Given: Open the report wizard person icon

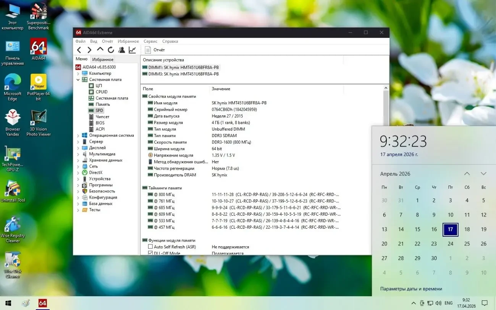Looking at the screenshot, I should (121, 50).
